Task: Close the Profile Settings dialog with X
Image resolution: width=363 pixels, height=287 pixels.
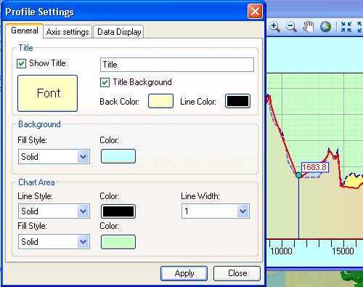Action: coord(255,12)
